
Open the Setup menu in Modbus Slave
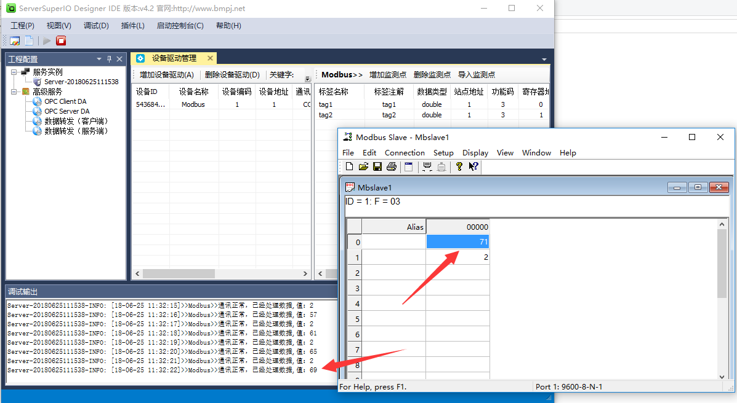coord(443,152)
